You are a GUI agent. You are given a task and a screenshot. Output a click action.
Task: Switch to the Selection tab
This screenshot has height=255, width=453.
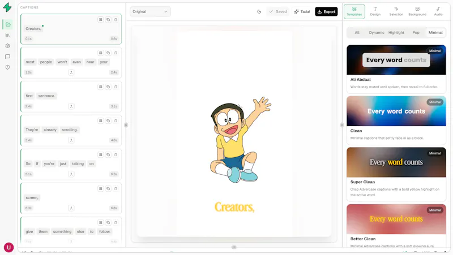(396, 11)
